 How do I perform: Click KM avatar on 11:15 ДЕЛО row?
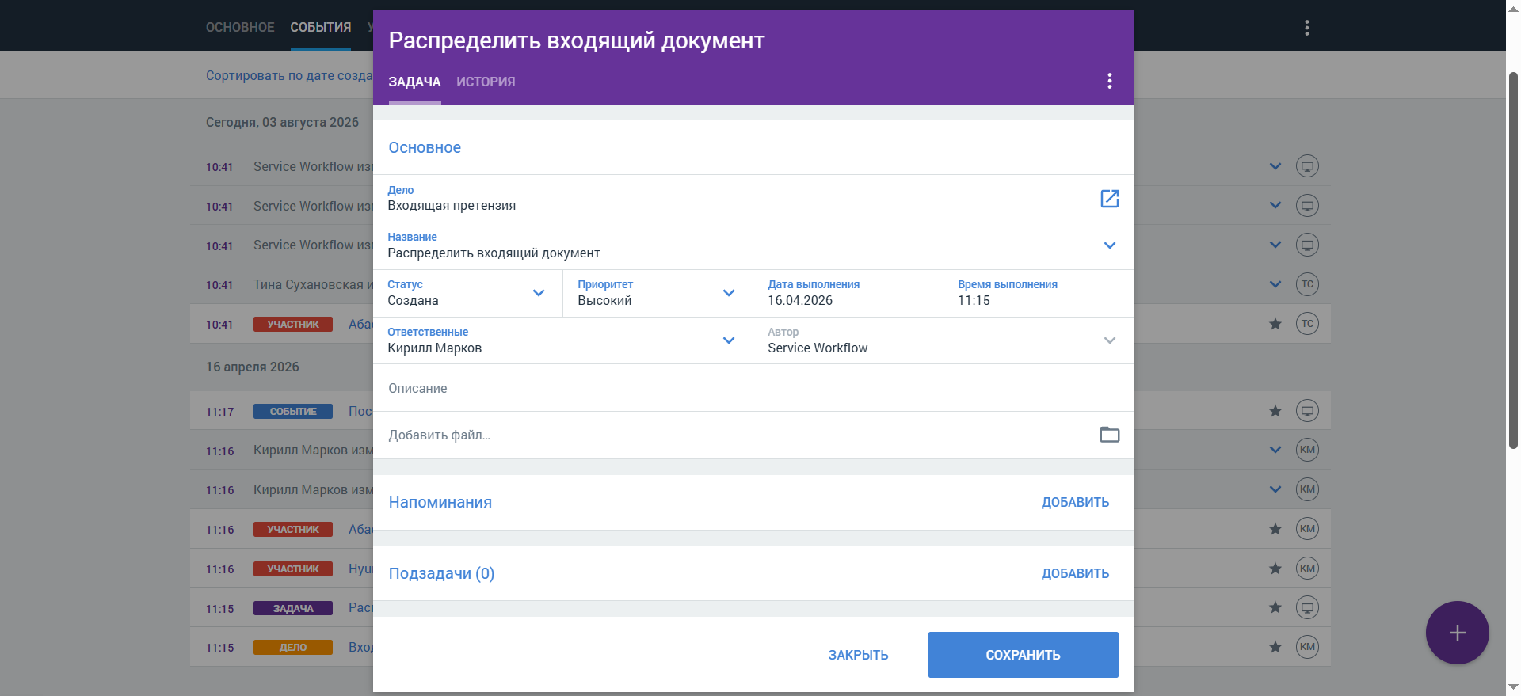(x=1307, y=647)
